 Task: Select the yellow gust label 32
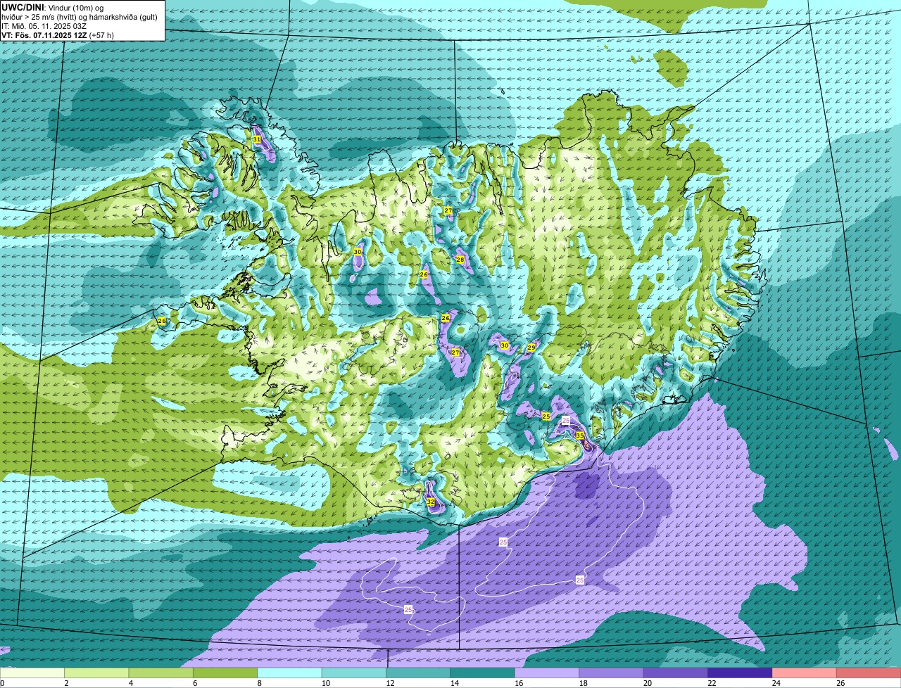coord(430,502)
